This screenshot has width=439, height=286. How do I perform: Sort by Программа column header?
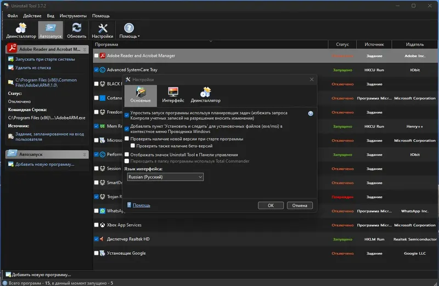point(210,44)
